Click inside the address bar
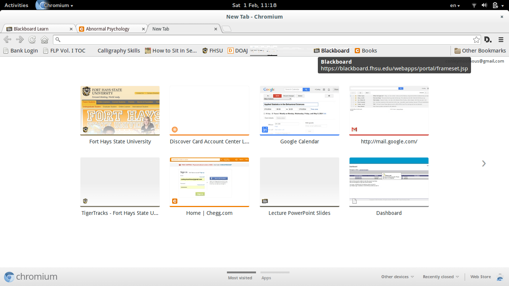509x286 pixels. (261, 39)
